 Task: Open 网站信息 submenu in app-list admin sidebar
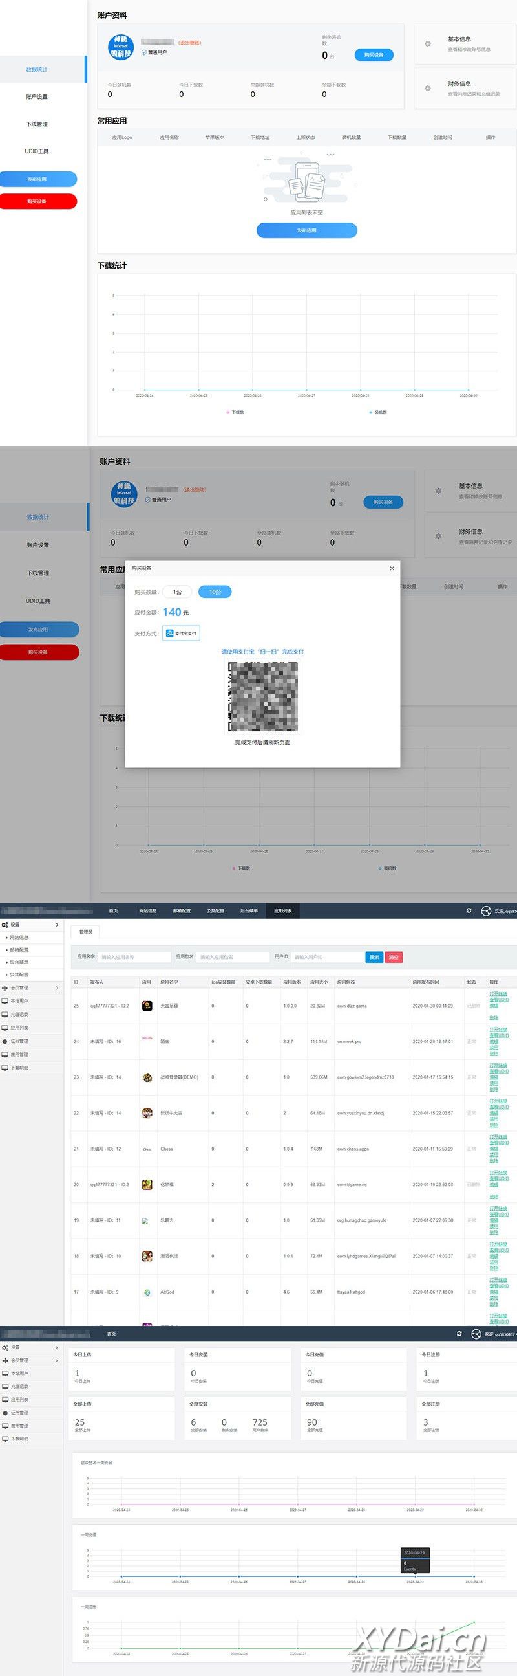point(19,938)
